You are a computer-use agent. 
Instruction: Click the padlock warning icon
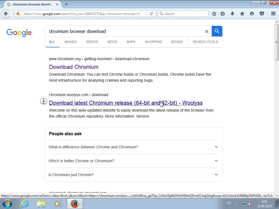pos(18,14)
